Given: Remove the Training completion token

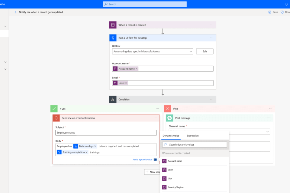Looking at the screenshot, I should pos(86,152).
